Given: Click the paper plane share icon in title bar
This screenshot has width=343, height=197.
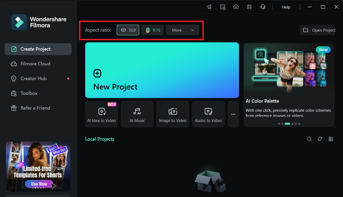Looking at the screenshot, I should [209, 7].
